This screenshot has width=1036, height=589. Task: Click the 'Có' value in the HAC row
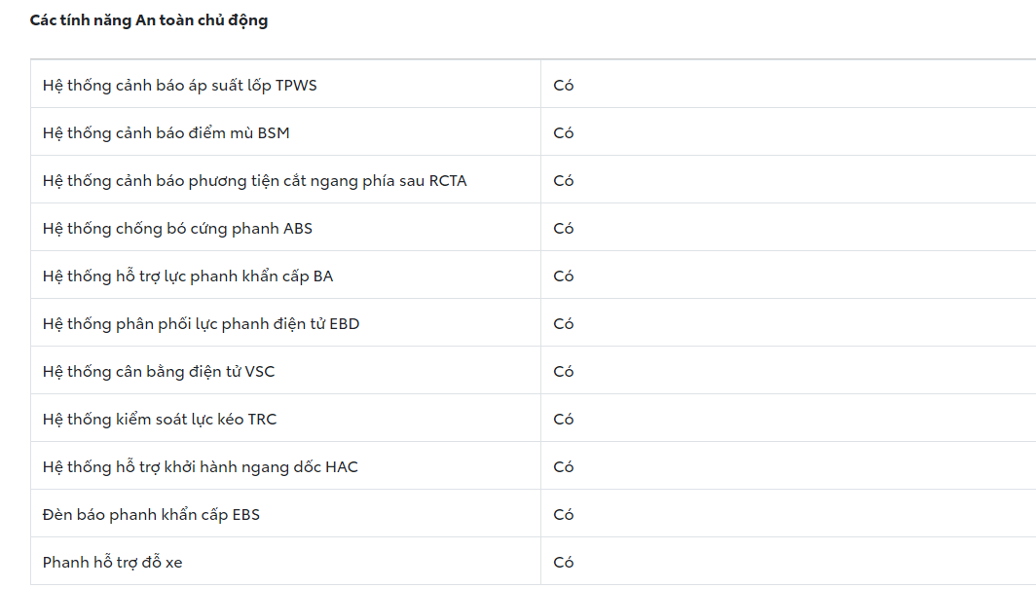pyautogui.click(x=564, y=466)
